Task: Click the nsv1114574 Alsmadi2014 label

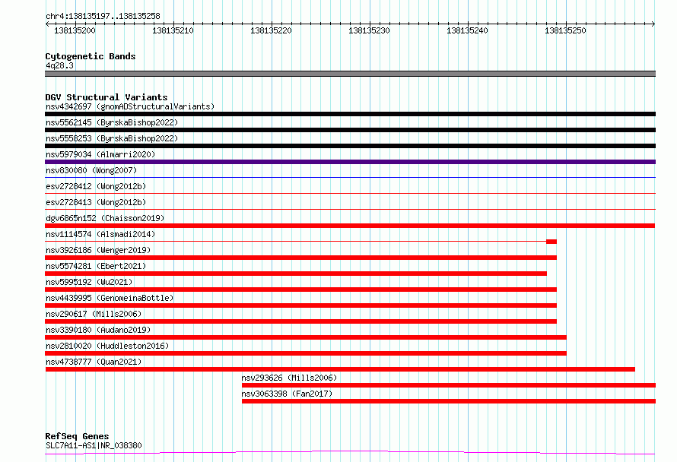Action: (100, 234)
